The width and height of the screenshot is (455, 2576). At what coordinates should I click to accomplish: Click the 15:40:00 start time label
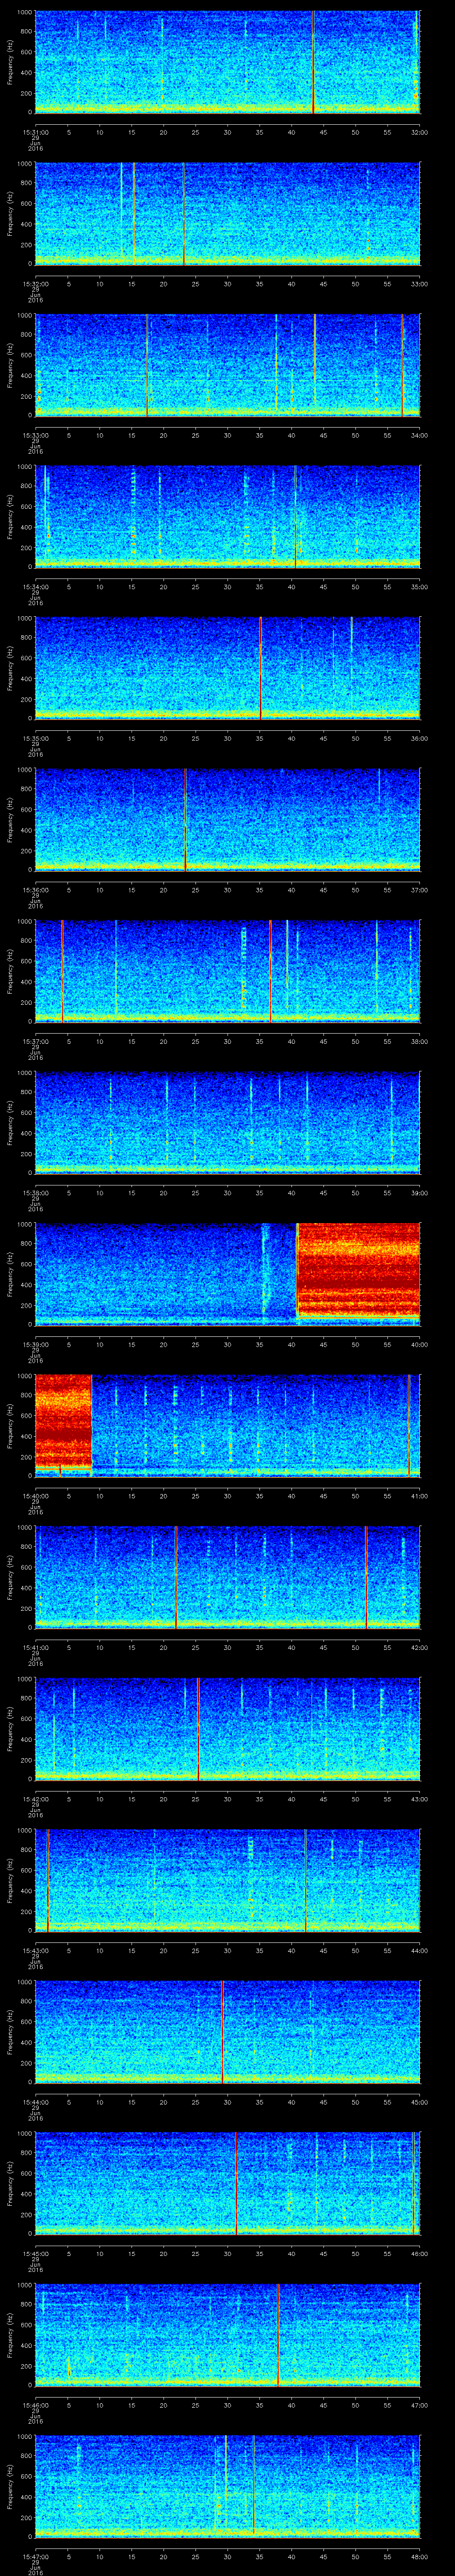coord(35,1496)
